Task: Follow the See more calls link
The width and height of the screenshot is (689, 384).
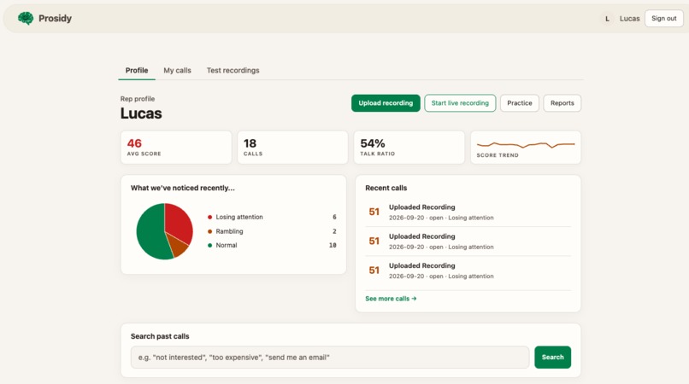Action: click(x=391, y=299)
